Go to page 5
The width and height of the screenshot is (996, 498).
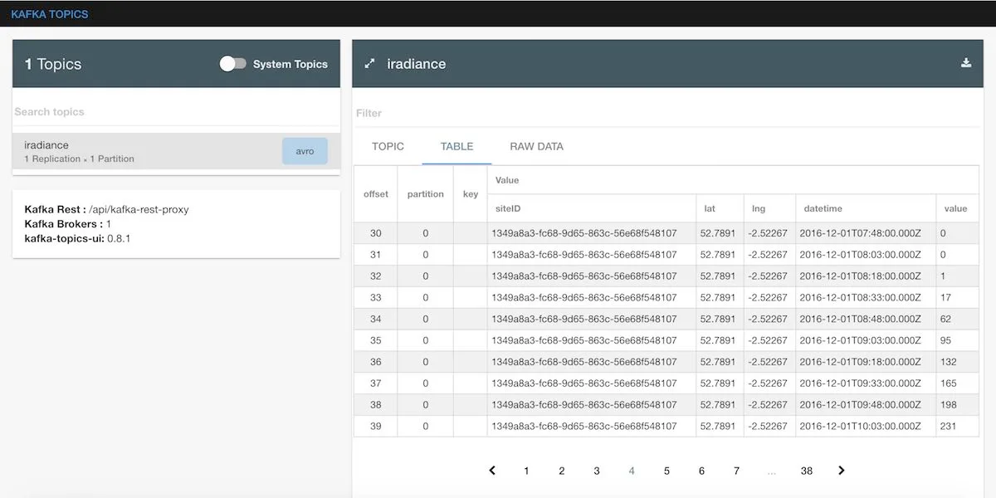point(666,471)
